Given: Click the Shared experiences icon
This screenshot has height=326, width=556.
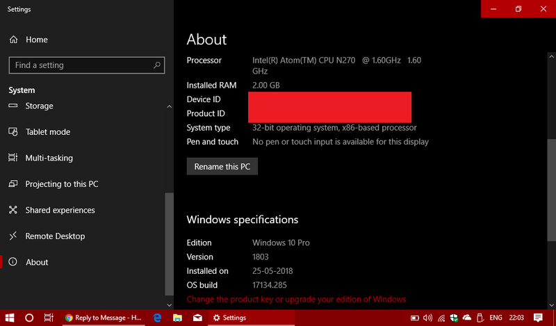Looking at the screenshot, I should (x=13, y=210).
